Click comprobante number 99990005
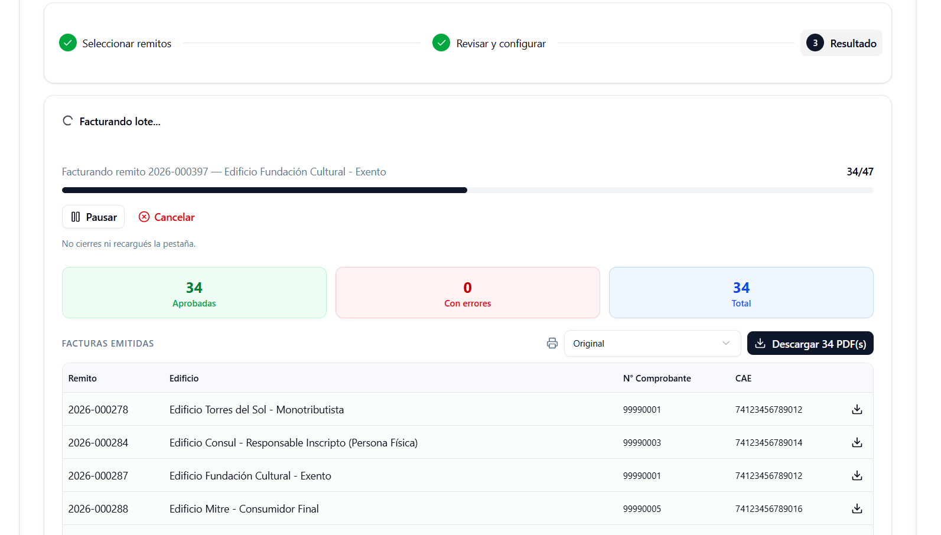 642,508
